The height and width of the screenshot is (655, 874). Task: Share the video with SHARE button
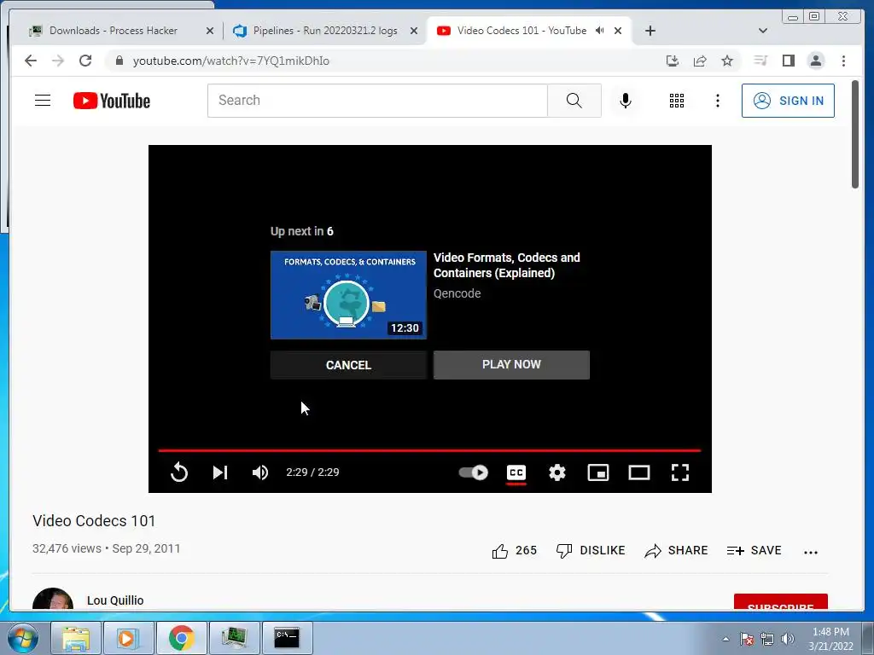676,550
